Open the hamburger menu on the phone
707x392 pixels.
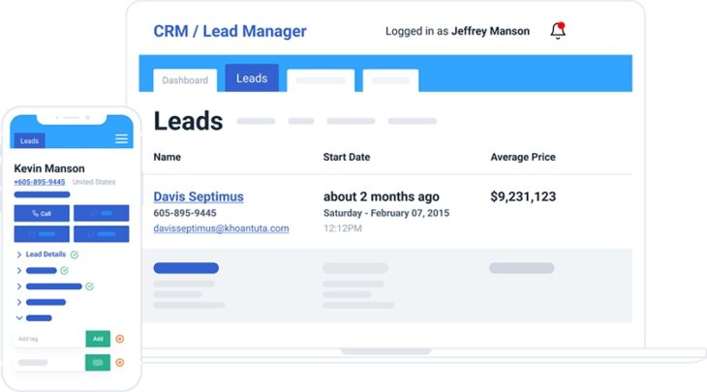click(121, 139)
